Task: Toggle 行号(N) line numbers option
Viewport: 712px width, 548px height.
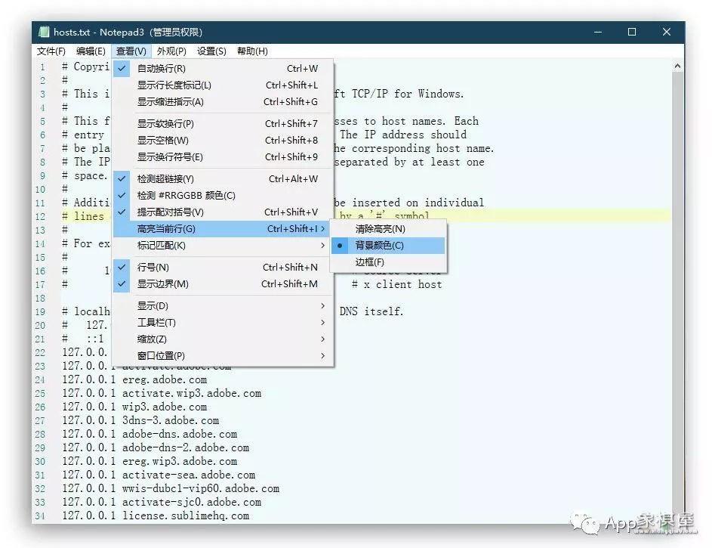Action: point(223,267)
